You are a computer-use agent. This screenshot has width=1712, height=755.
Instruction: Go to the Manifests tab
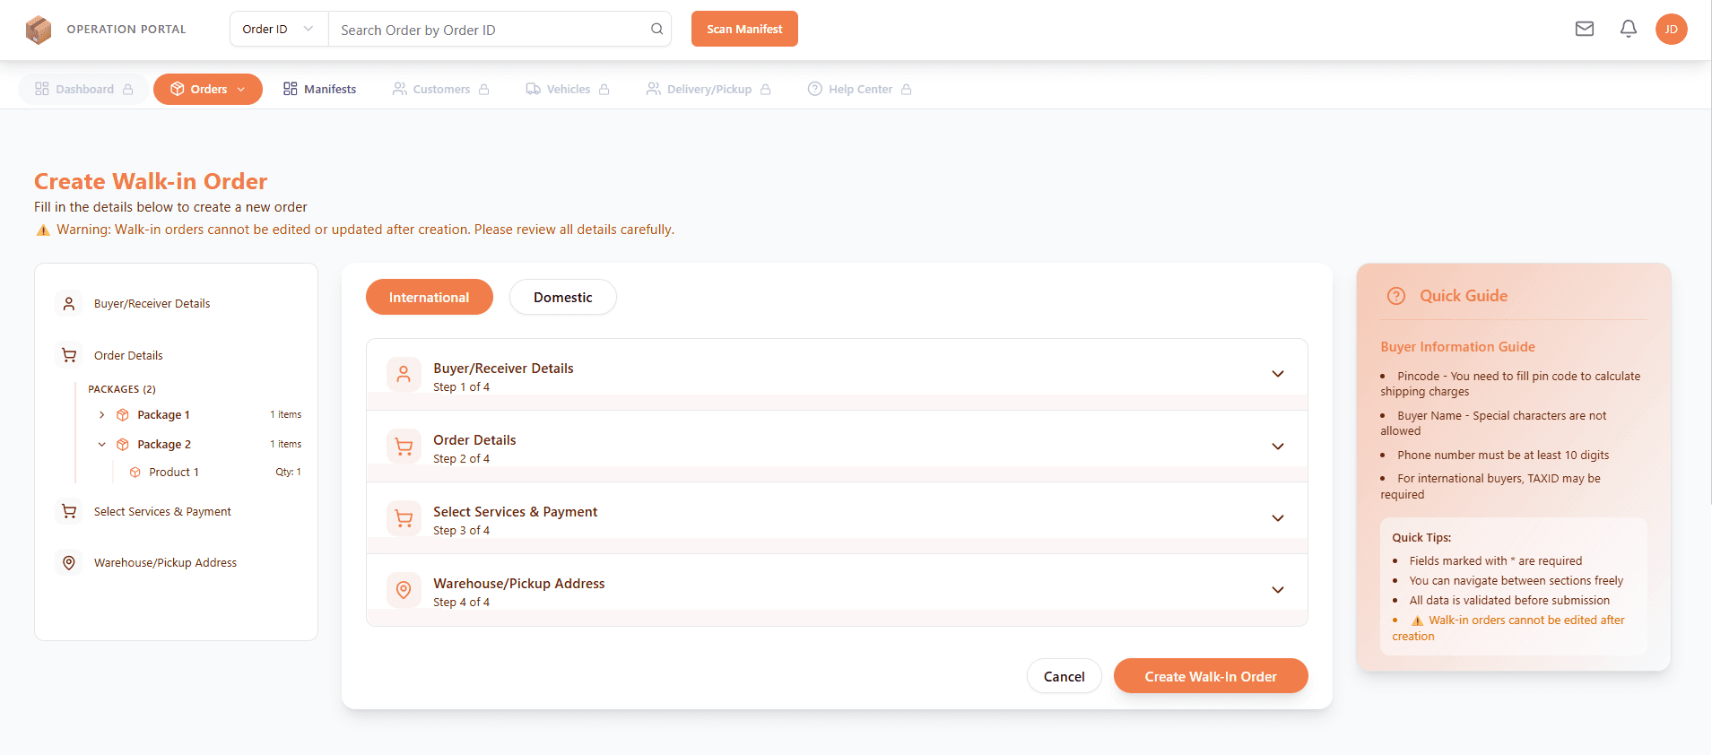[320, 89]
